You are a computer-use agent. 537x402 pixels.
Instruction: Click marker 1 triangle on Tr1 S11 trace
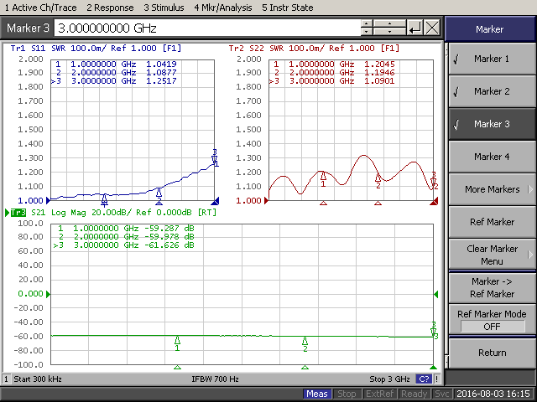pyautogui.click(x=104, y=198)
